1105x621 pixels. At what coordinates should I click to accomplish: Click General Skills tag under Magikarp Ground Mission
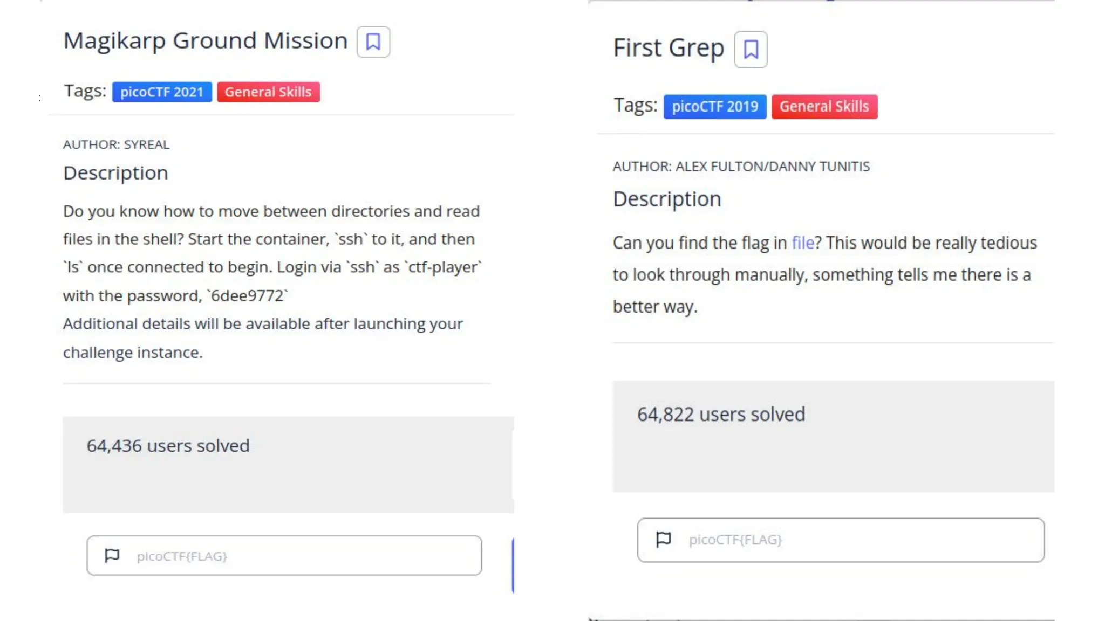point(268,92)
